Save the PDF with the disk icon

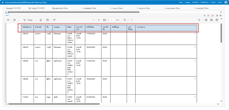click(211, 20)
